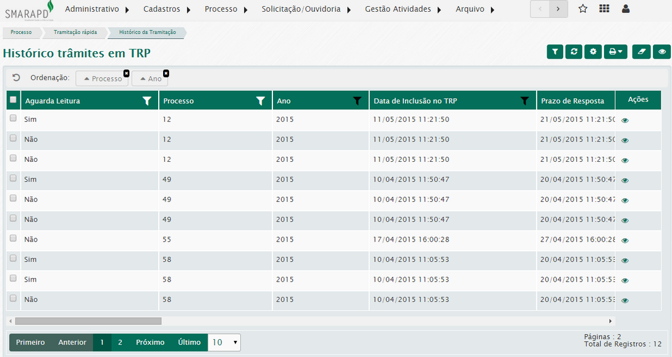
Task: Click the favorites star icon
Action: pyautogui.click(x=582, y=9)
